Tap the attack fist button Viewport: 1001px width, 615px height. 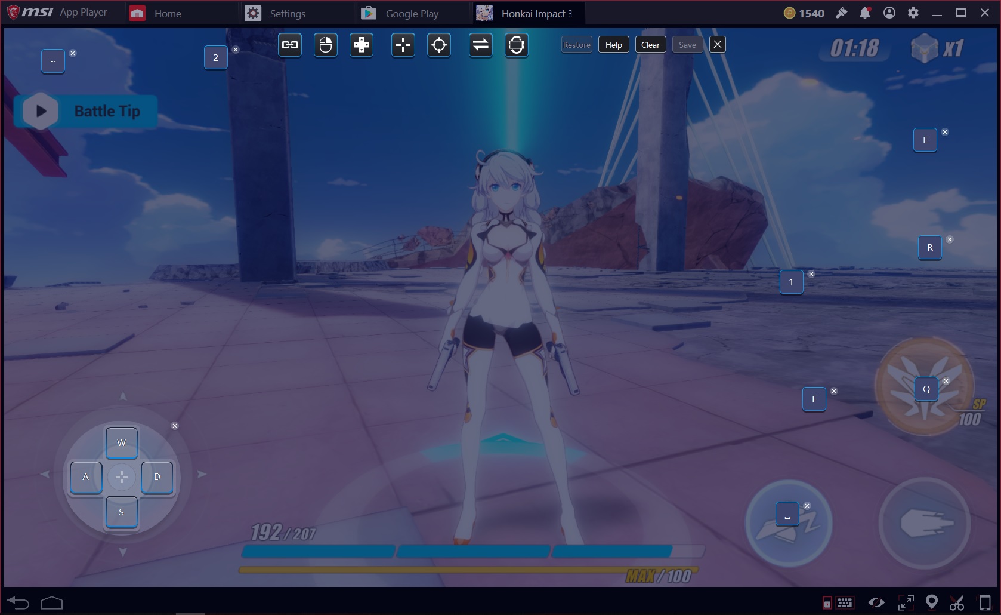[925, 524]
